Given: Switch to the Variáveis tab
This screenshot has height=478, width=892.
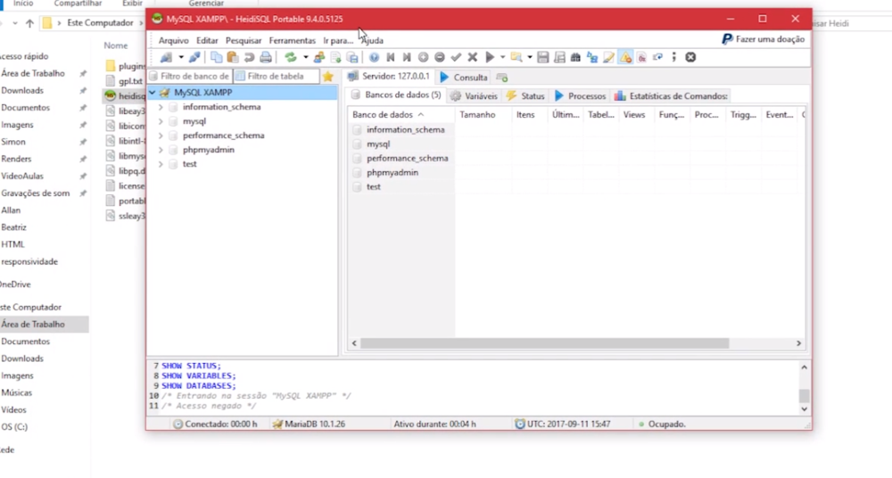Looking at the screenshot, I should pyautogui.click(x=475, y=96).
